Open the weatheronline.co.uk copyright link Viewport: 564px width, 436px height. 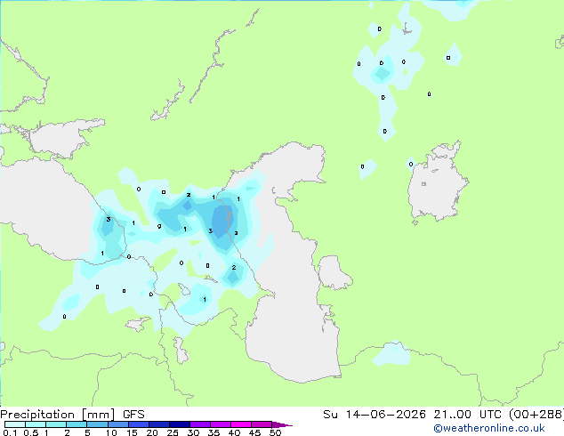click(489, 428)
